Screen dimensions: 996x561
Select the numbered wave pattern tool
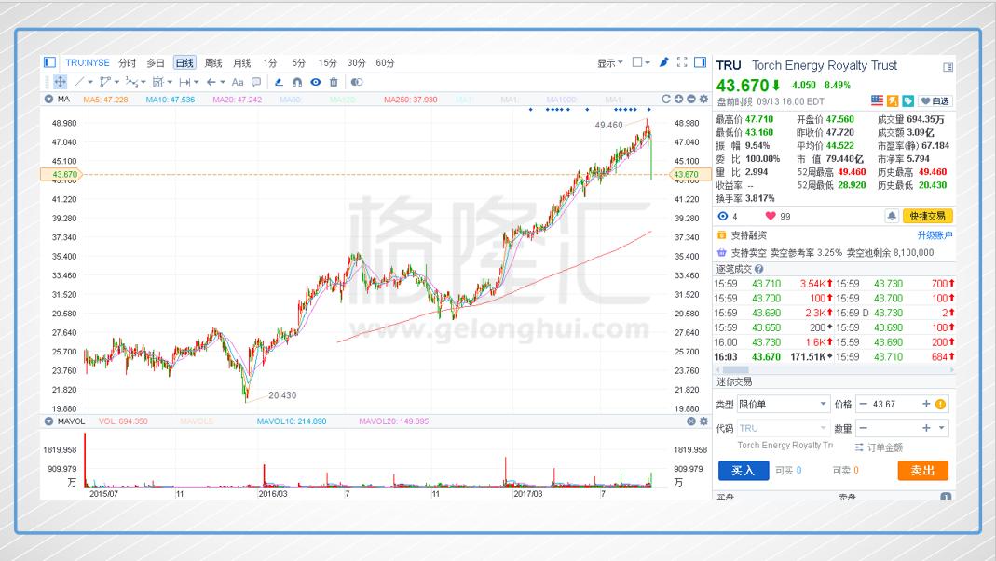pyautogui.click(x=131, y=82)
